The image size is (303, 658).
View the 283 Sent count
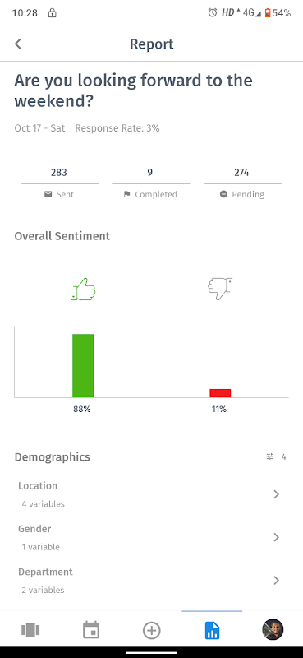[x=59, y=173]
